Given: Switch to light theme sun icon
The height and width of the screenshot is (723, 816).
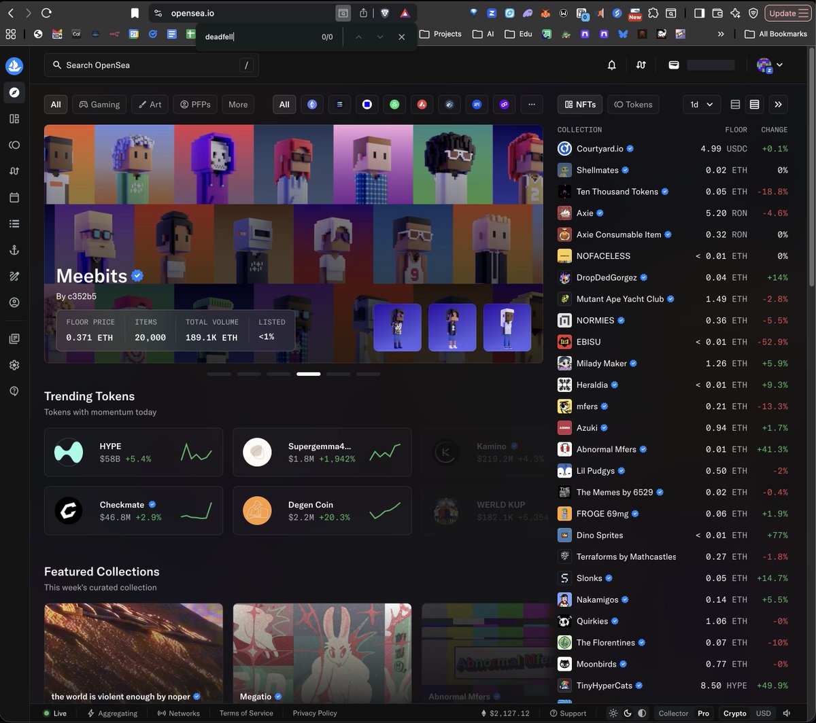Looking at the screenshot, I should (x=614, y=713).
